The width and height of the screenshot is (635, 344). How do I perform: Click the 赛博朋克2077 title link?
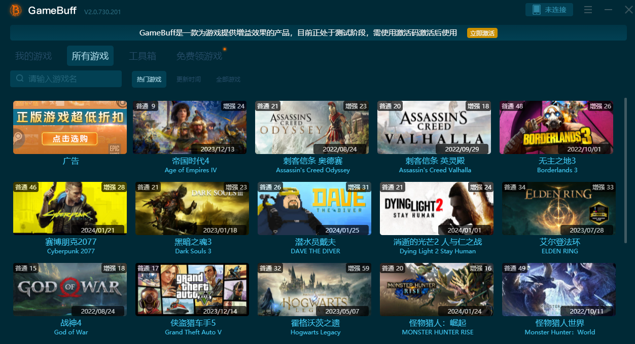[x=71, y=242]
